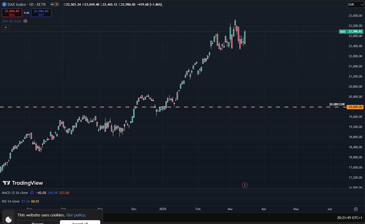Click the Accept all cookies button
Screen dimensions: 365x224
pos(80,222)
